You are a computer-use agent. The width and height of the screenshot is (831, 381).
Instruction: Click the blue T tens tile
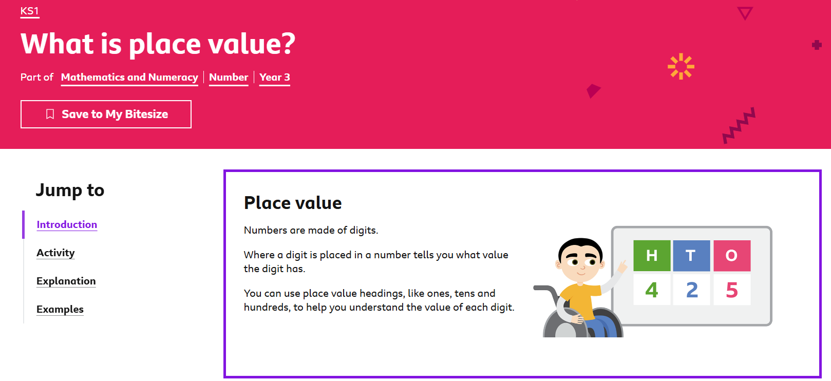click(691, 255)
